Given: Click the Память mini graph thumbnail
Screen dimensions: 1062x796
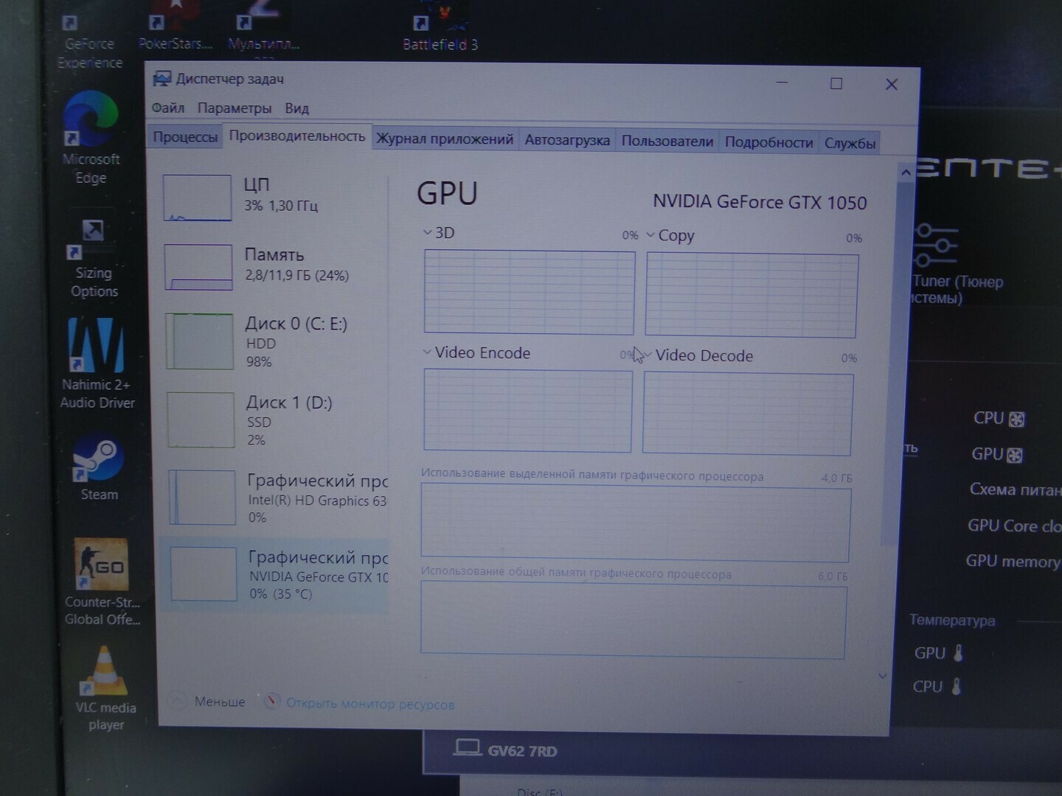Looking at the screenshot, I should click(198, 267).
